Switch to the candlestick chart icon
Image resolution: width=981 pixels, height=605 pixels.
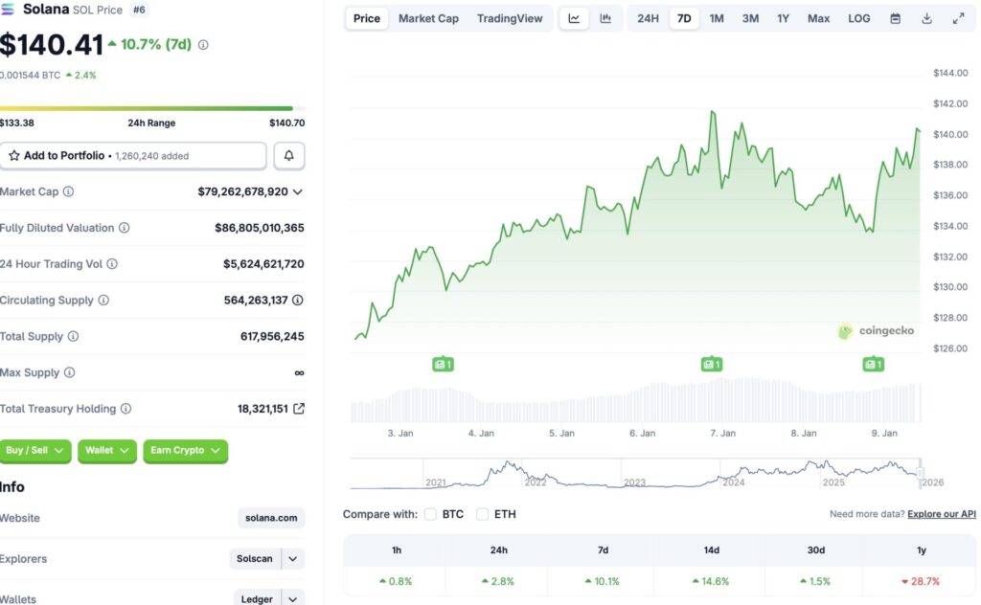[x=605, y=18]
